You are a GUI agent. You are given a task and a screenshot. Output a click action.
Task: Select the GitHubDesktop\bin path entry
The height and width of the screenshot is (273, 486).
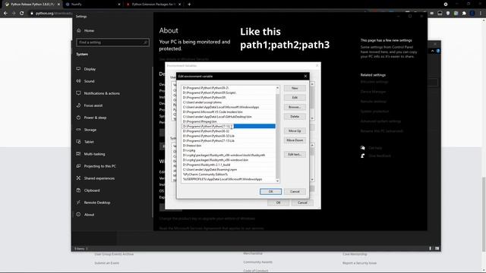tap(229, 117)
